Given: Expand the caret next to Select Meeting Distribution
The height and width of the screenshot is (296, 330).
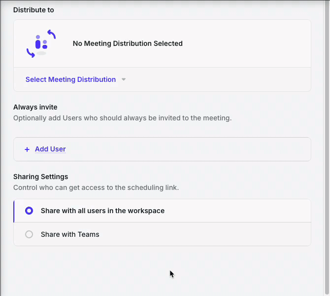Looking at the screenshot, I should pyautogui.click(x=124, y=80).
